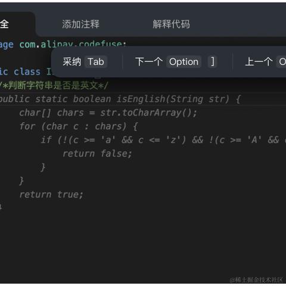Screen dimensions: 286x286
Task: Click the Option key badge
Action: 184,62
